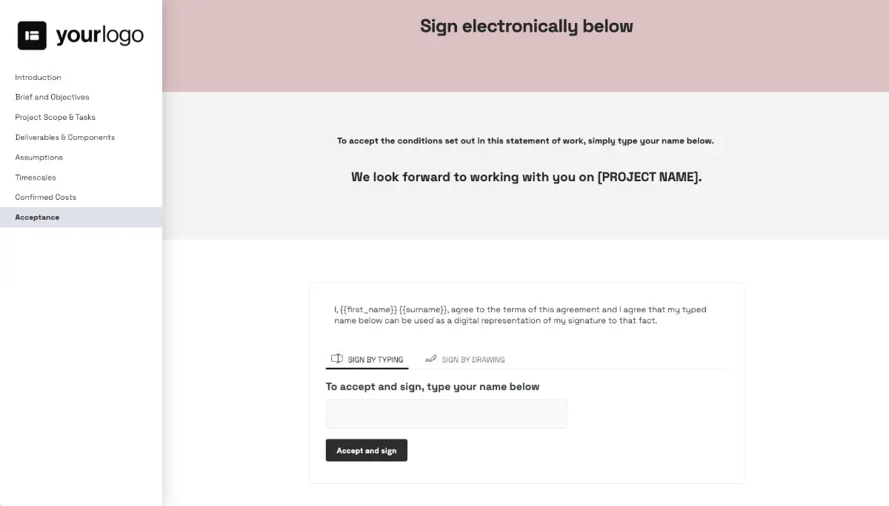Click the Sign electronically below header
The image size is (889, 506).
(x=526, y=25)
